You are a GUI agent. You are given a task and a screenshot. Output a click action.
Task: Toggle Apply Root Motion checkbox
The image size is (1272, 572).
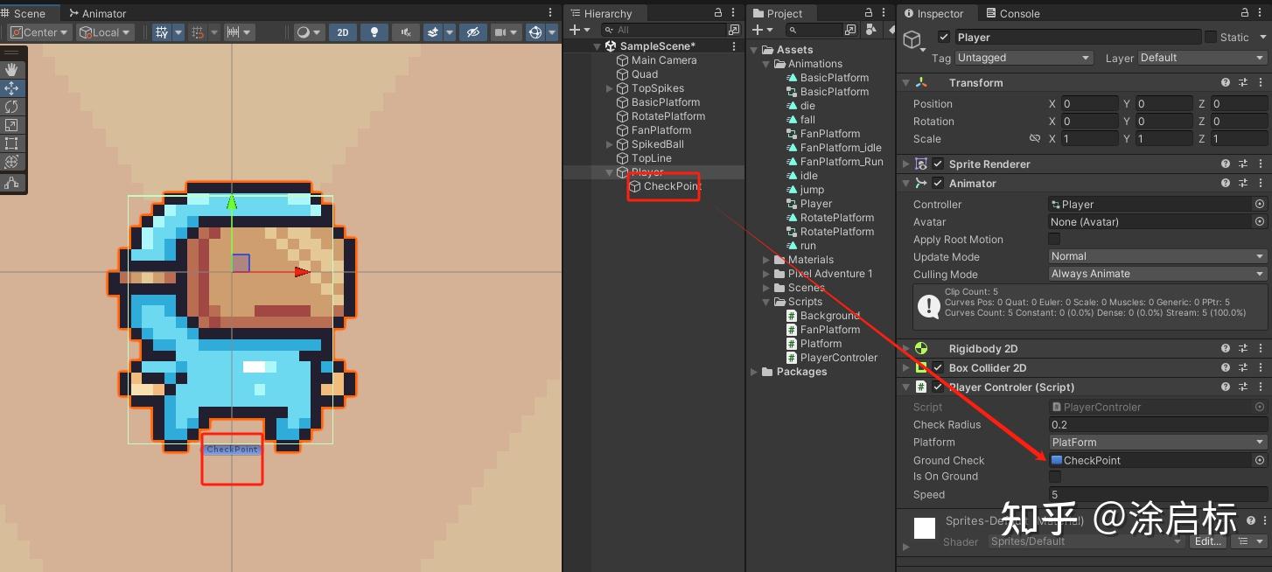[1054, 239]
